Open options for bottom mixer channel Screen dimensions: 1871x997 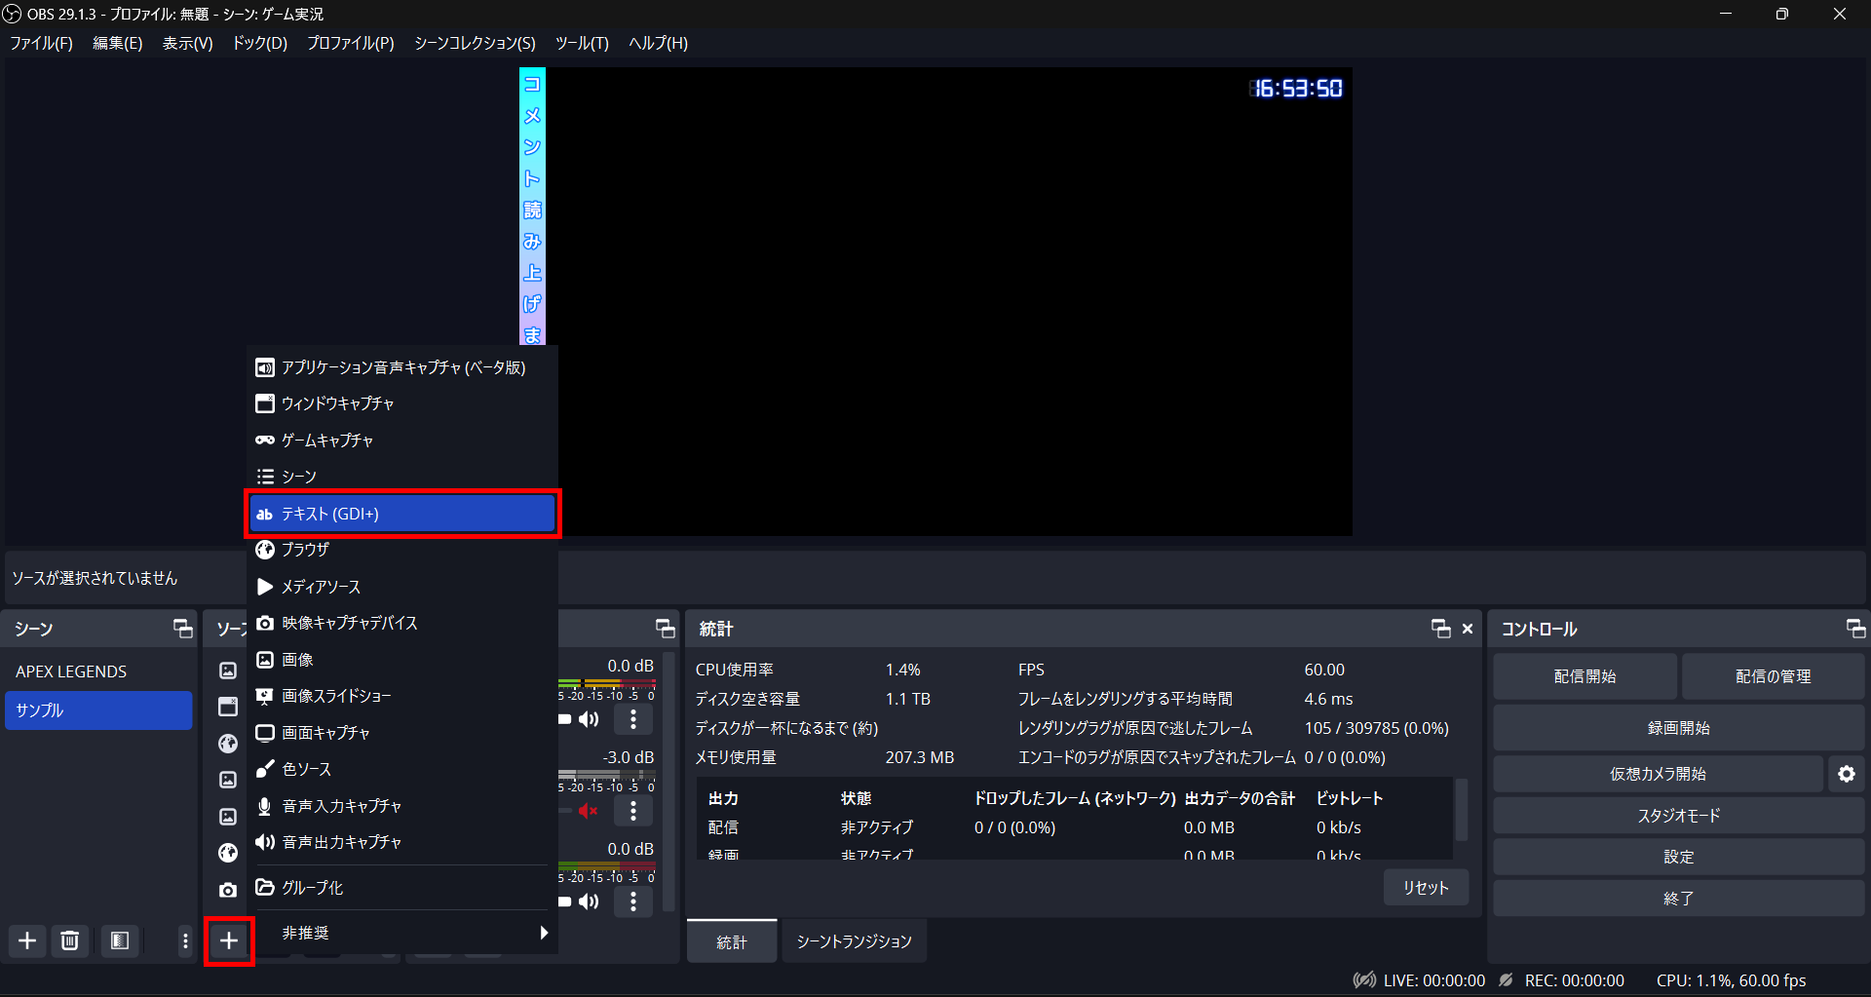click(633, 901)
